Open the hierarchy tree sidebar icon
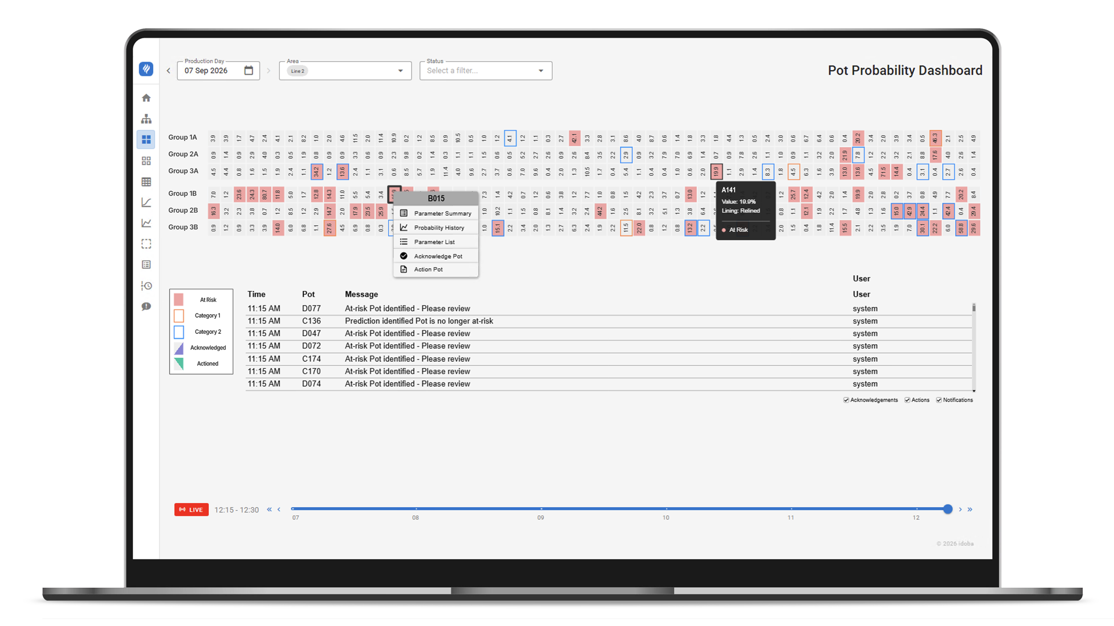The height and width of the screenshot is (626, 1114). point(146,119)
